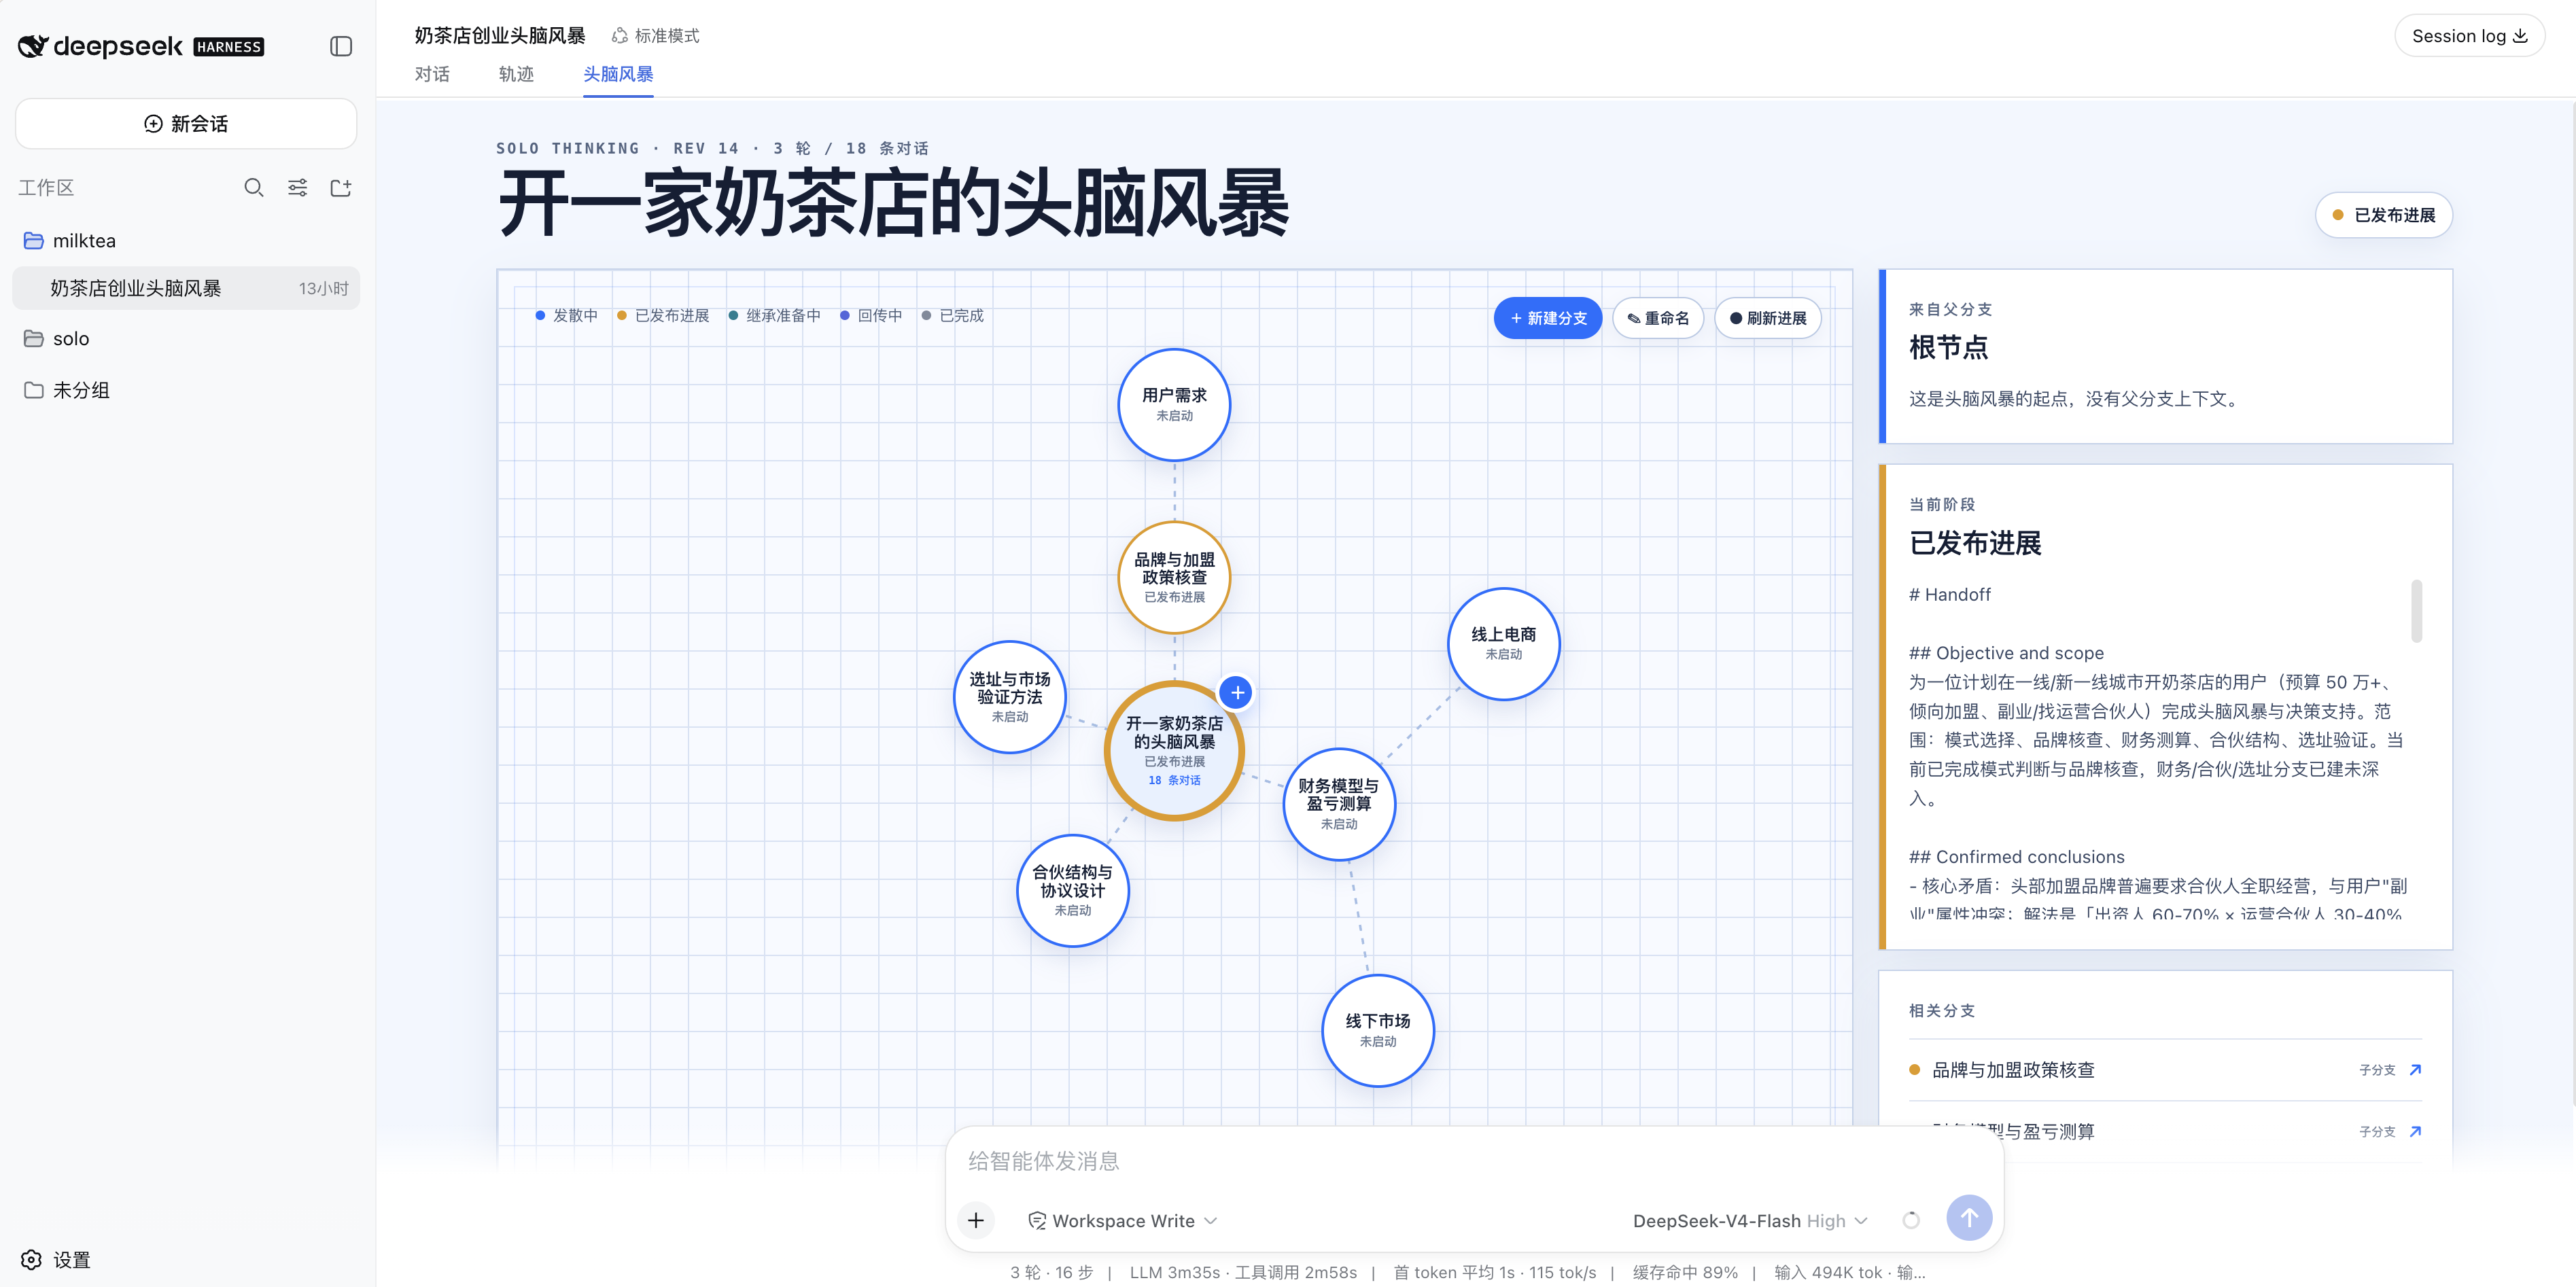Click the deepseek whale logo
This screenshot has width=2576, height=1287.
33,46
